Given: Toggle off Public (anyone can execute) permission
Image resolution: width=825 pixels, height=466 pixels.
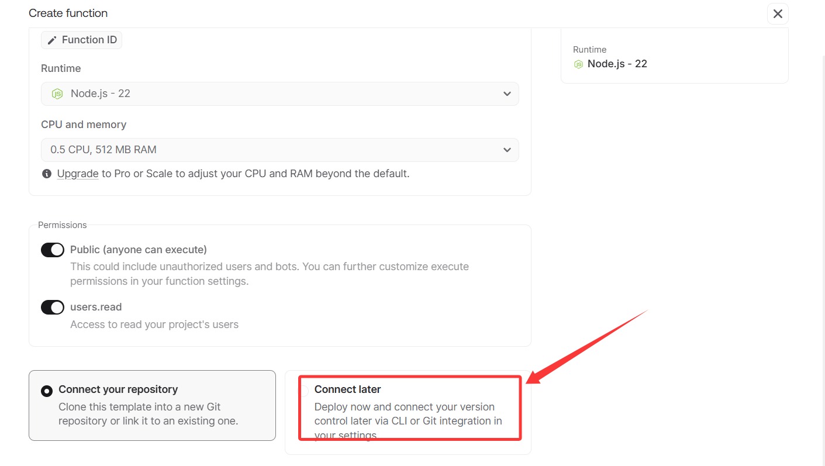Looking at the screenshot, I should point(52,250).
